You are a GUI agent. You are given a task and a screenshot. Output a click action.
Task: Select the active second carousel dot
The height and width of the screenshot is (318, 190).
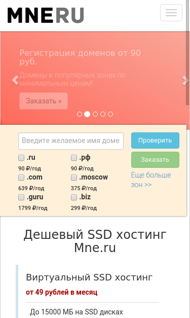pyautogui.click(x=87, y=114)
